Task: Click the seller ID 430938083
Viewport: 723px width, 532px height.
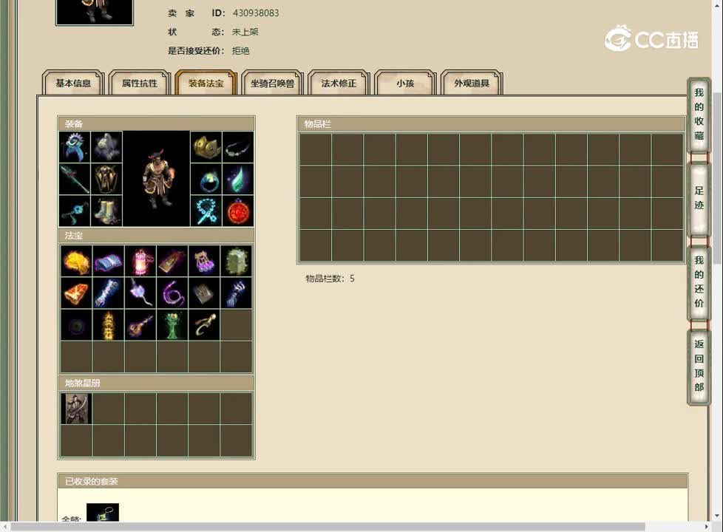Action: 256,13
